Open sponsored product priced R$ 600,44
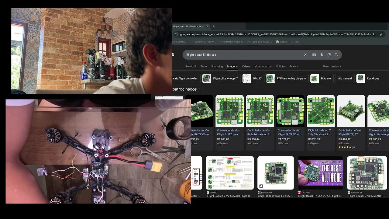 [x=260, y=123]
